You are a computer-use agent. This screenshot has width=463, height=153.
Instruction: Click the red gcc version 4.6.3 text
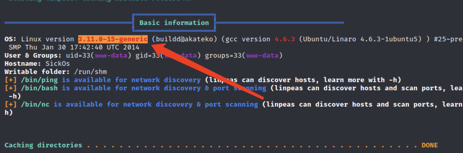coord(285,39)
